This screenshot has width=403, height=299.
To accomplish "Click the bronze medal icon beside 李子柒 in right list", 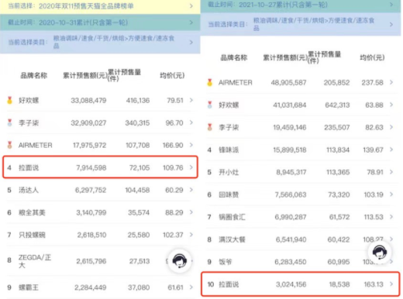I will 210,127.
